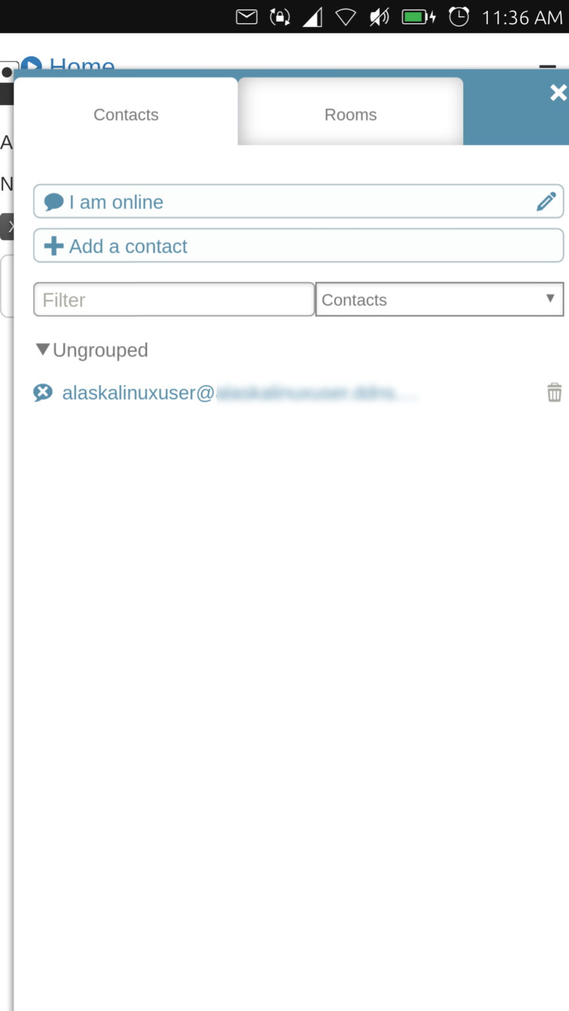569x1011 pixels.
Task: Select the Contacts tab
Action: pyautogui.click(x=126, y=115)
